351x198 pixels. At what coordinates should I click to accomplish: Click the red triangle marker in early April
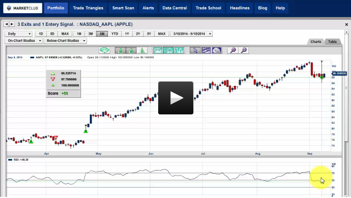56,137
